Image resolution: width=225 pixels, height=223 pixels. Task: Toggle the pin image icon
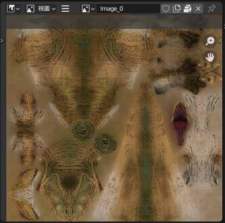[x=212, y=9]
